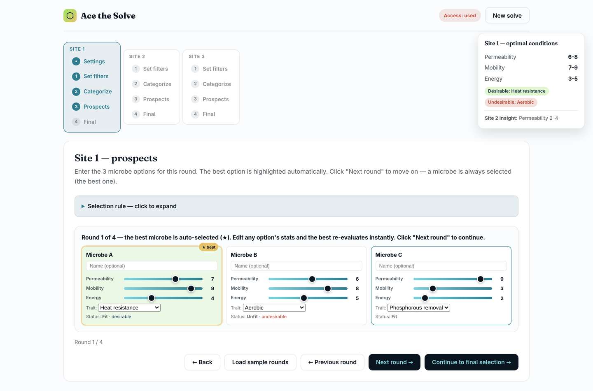Screen dimensions: 593x391
Task: Open Microbe C Trait dropdown showing Phosphorous removal
Action: (x=419, y=307)
